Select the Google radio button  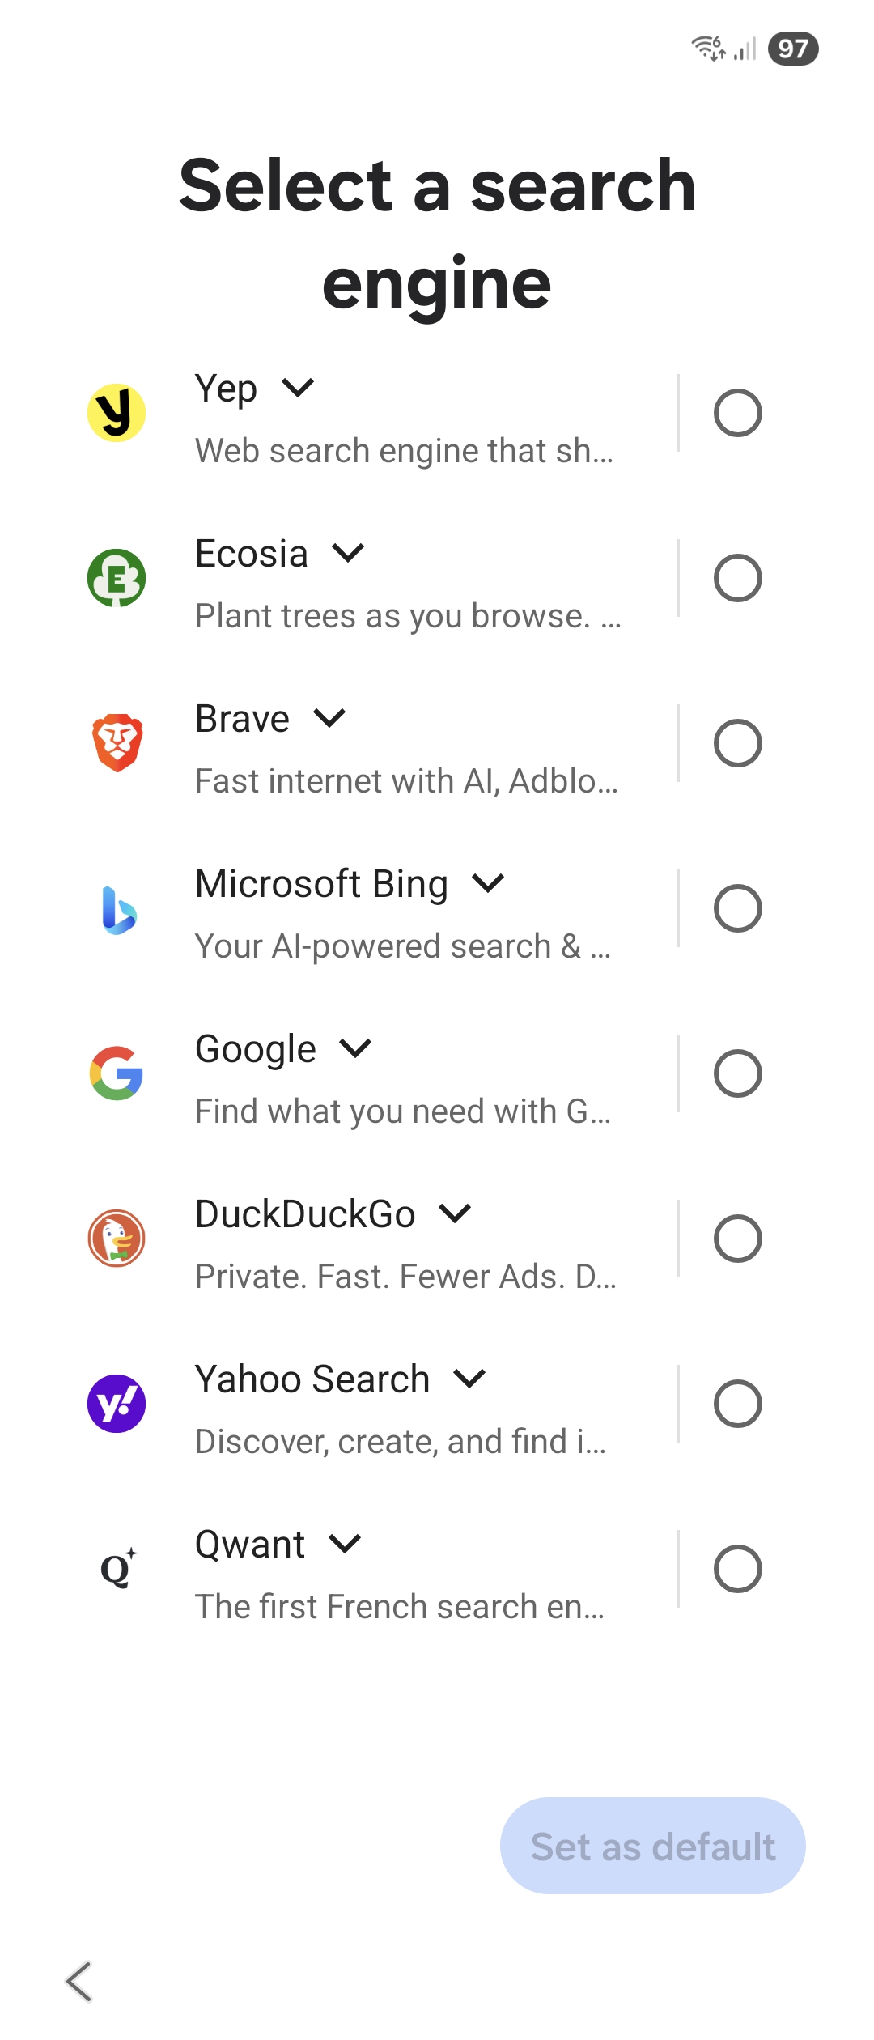737,1073
